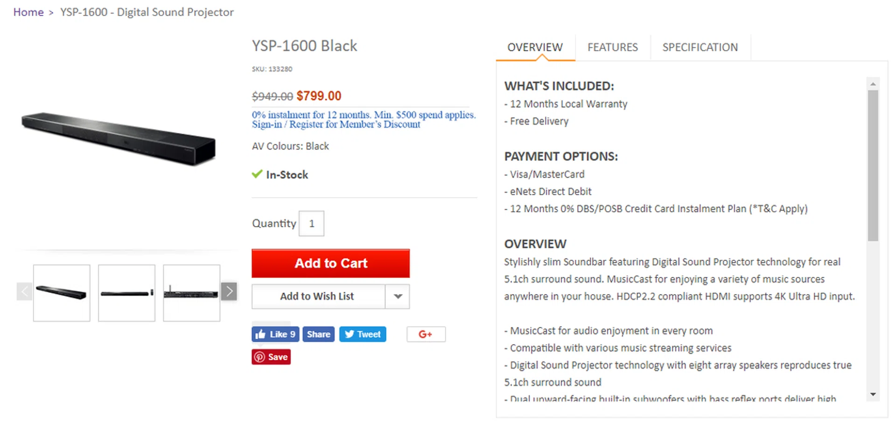Click the Pinterest Save button
Screen dimensions: 896x424
pyautogui.click(x=271, y=357)
